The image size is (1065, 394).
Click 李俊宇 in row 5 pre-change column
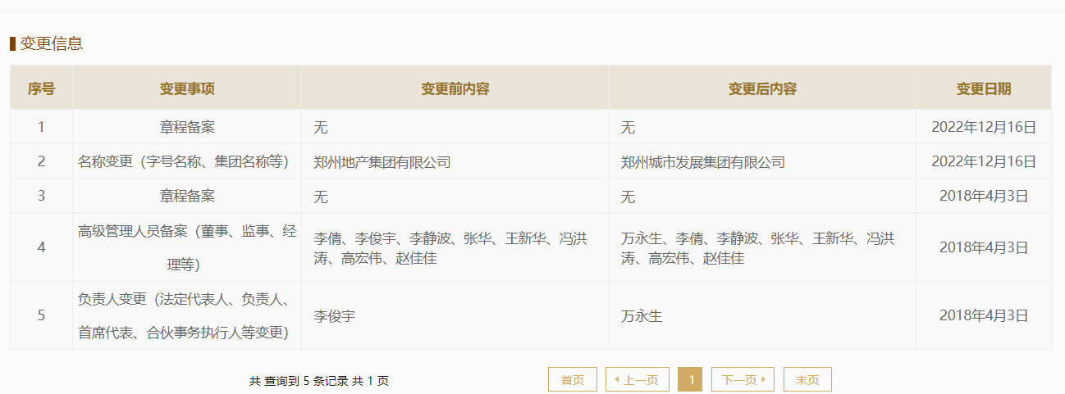click(x=335, y=316)
